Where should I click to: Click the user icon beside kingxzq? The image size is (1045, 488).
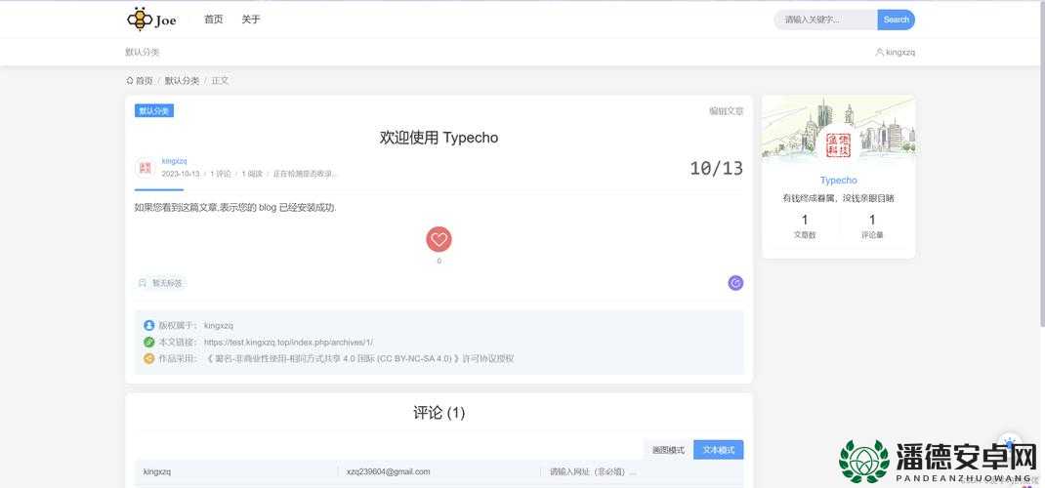880,52
